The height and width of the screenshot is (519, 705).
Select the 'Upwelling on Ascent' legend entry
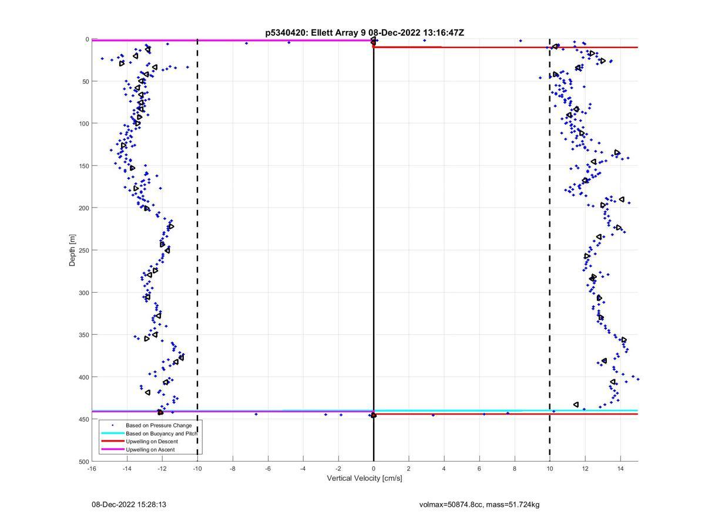[150, 449]
